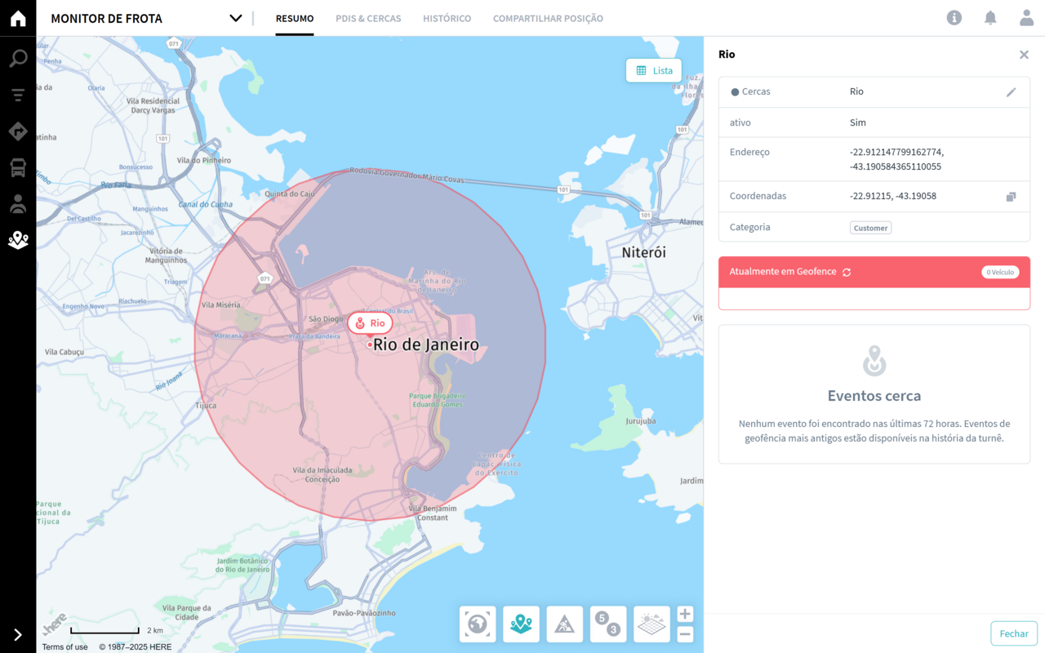Open the search magnifier in the sidebar
Viewport: 1045px width, 653px height.
click(x=18, y=58)
